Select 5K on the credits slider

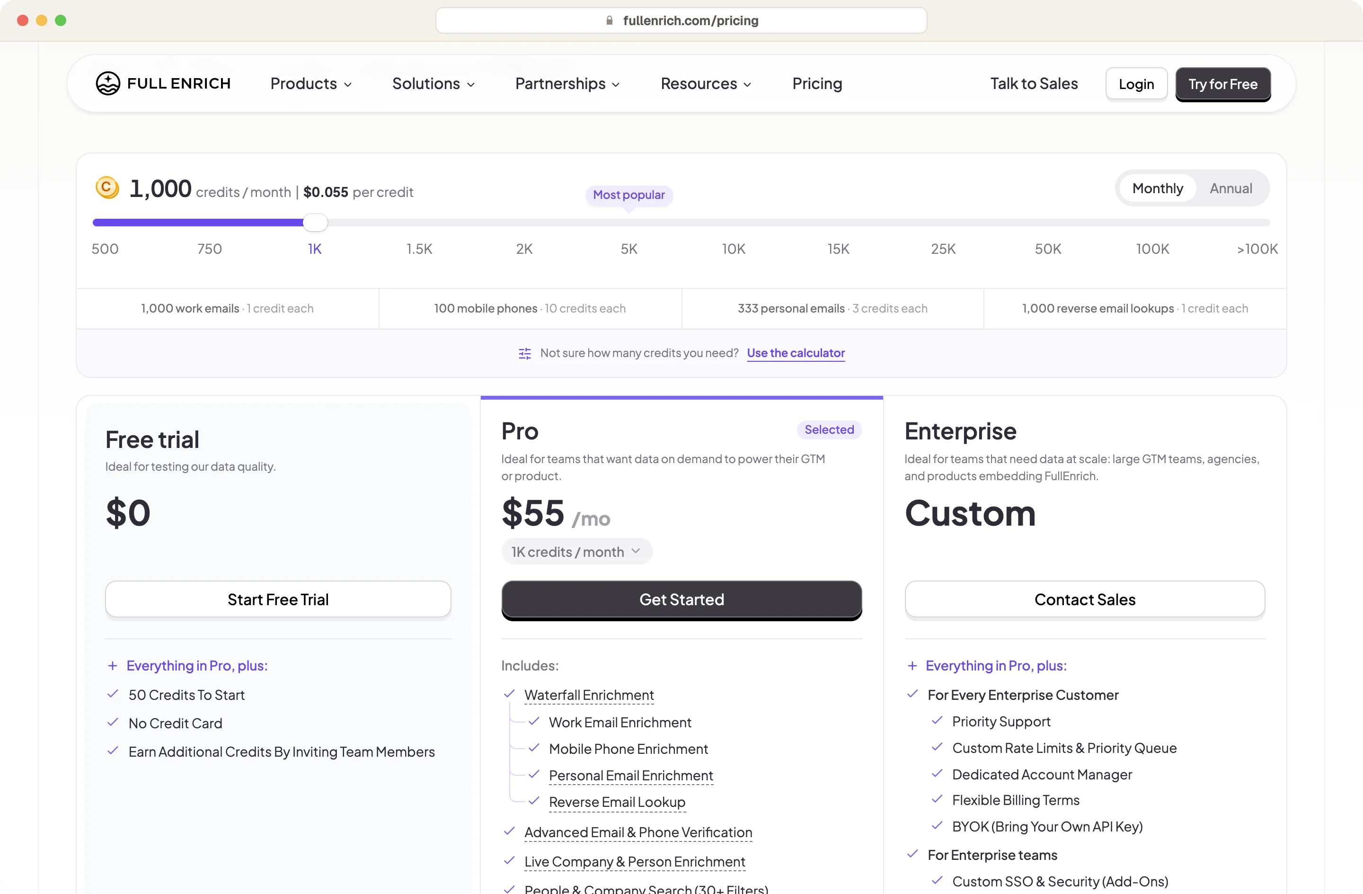click(629, 249)
